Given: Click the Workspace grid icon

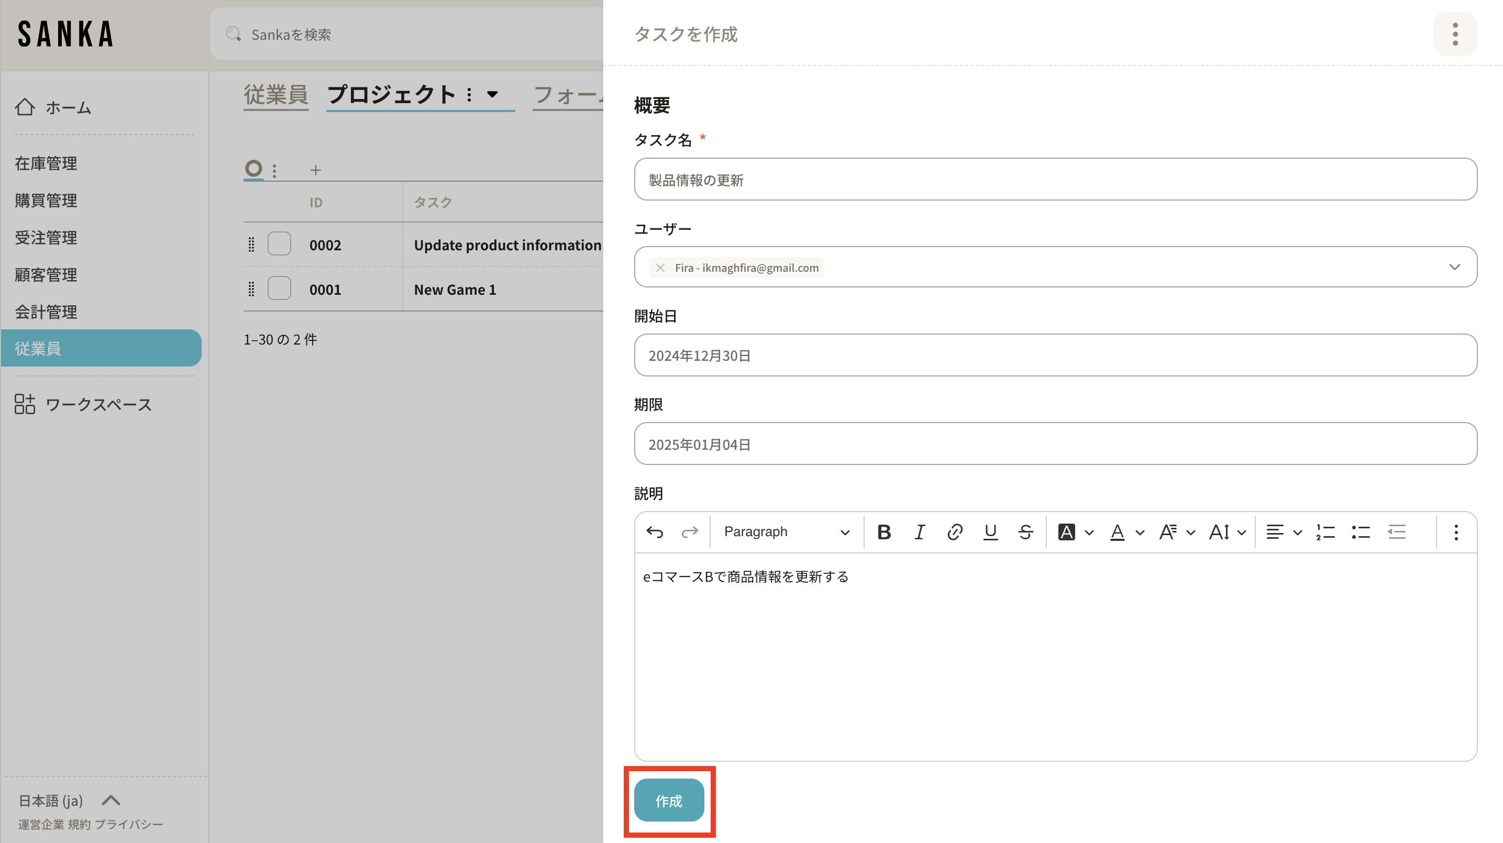Looking at the screenshot, I should click(25, 404).
